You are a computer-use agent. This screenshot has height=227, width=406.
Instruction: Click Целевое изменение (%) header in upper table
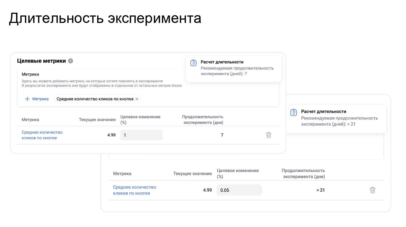pyautogui.click(x=140, y=120)
